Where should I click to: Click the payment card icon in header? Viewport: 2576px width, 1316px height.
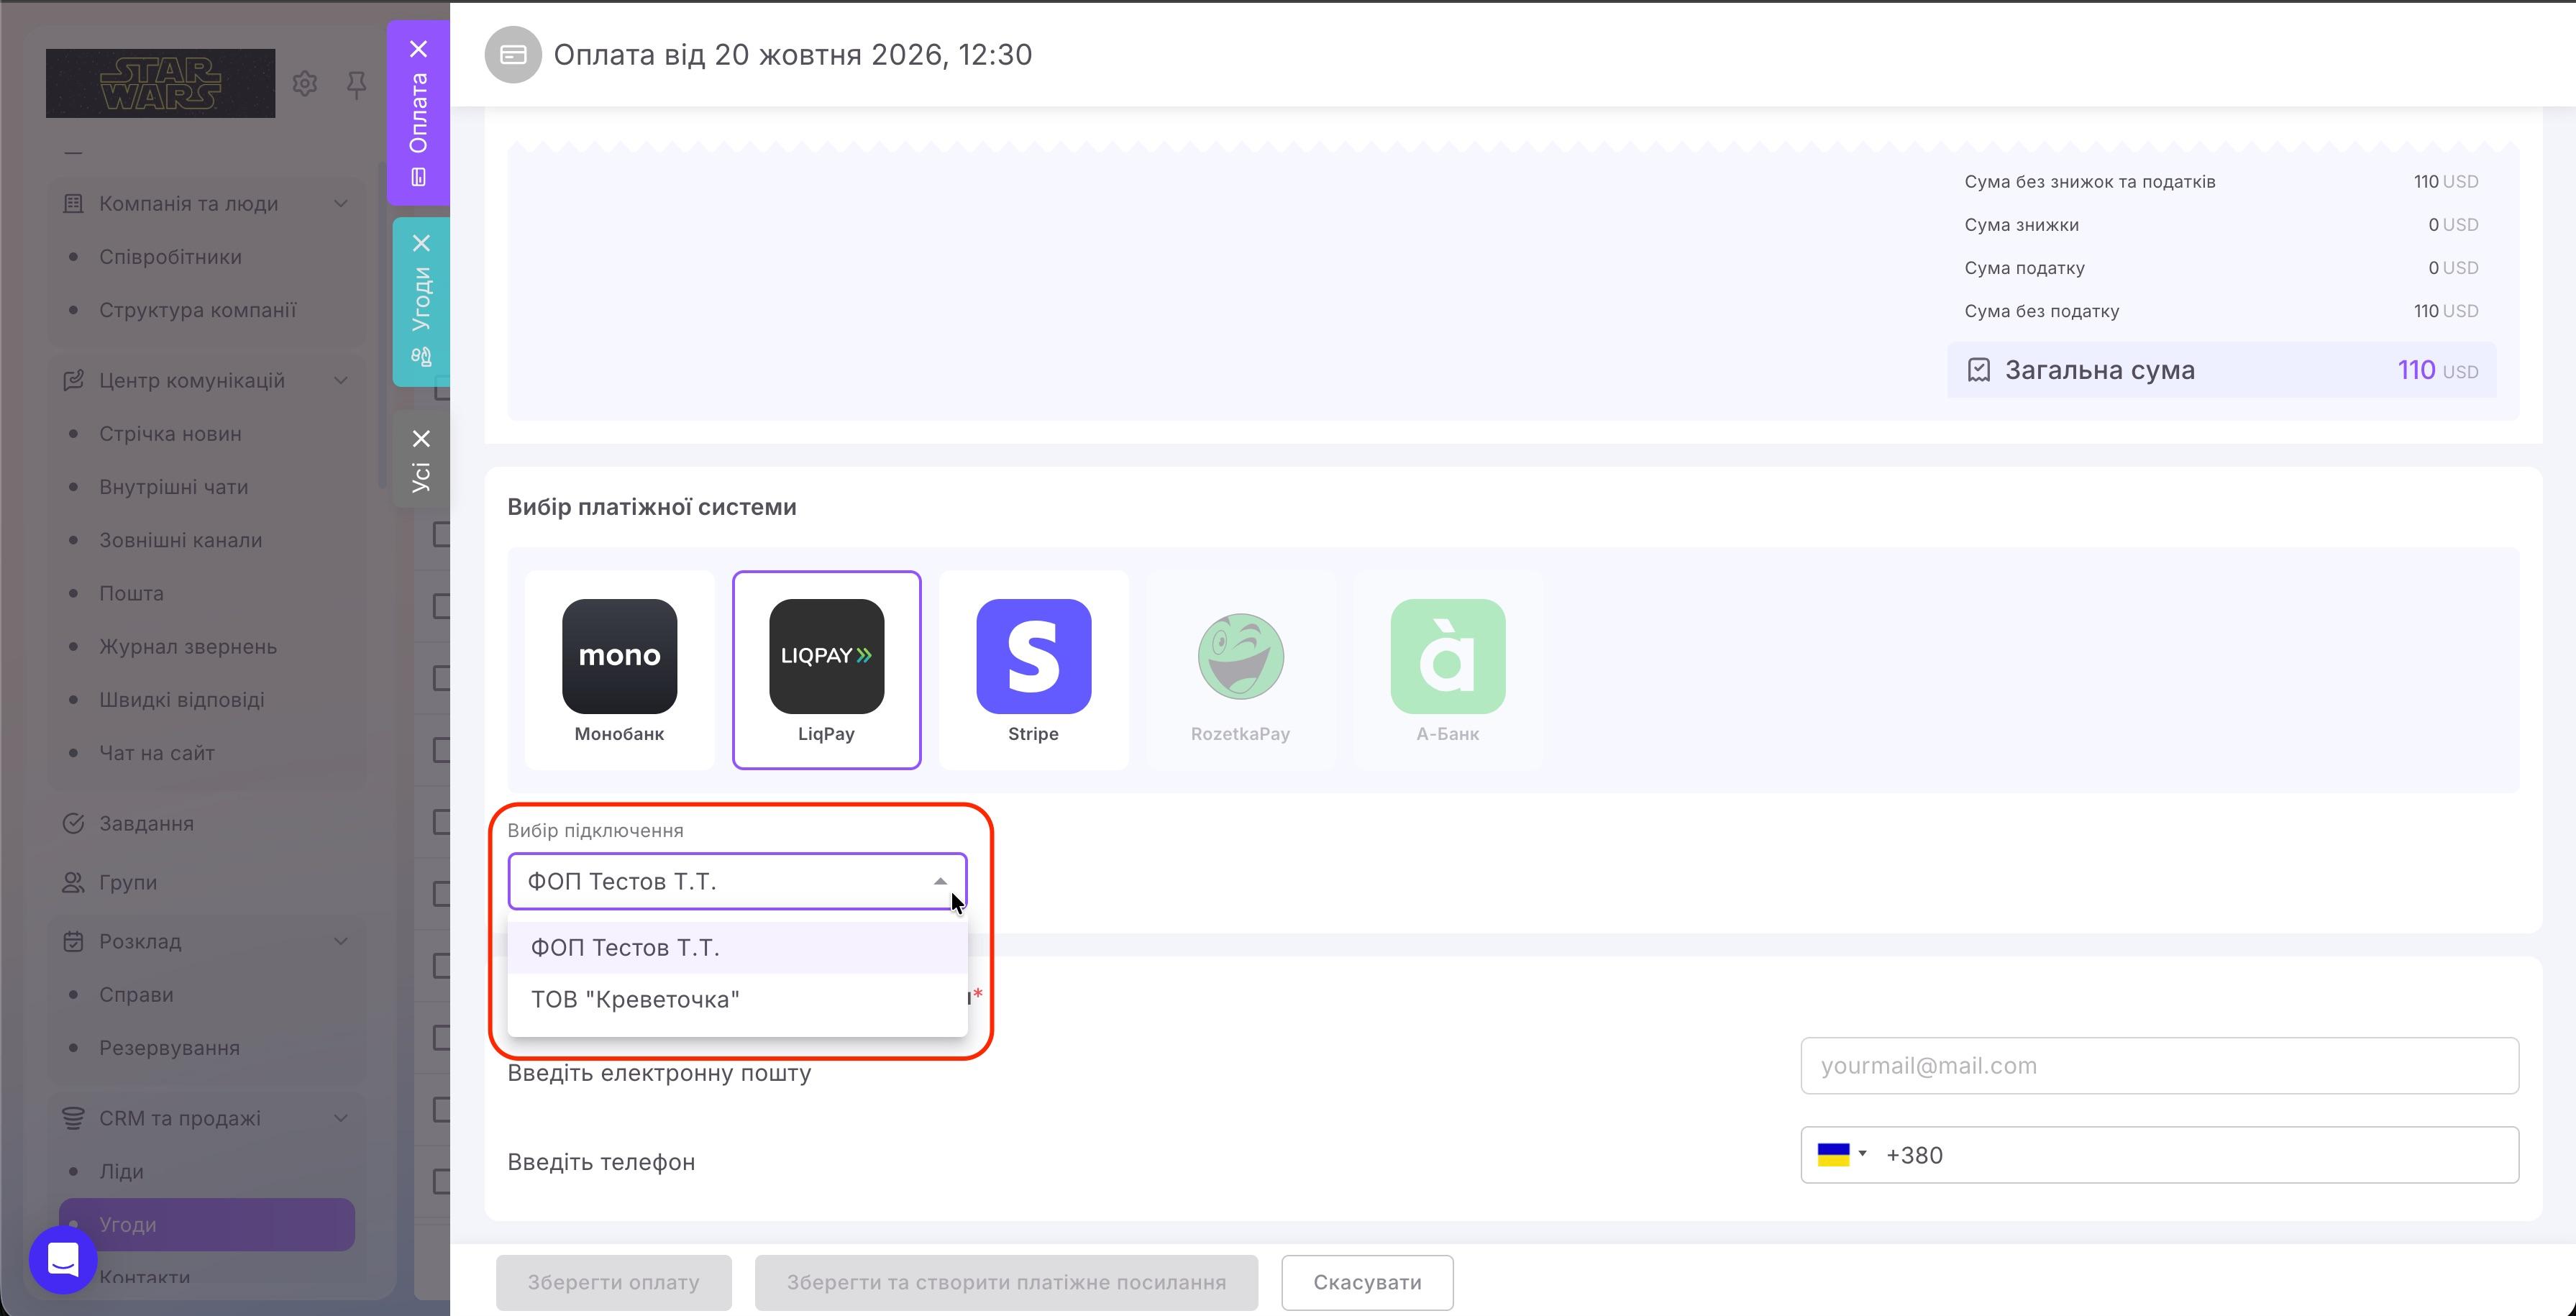click(x=513, y=54)
